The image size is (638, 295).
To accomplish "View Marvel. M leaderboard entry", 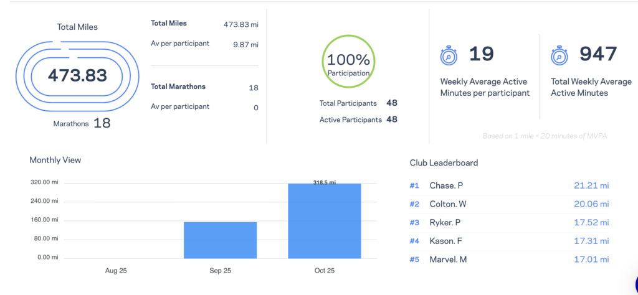I will tap(448, 259).
